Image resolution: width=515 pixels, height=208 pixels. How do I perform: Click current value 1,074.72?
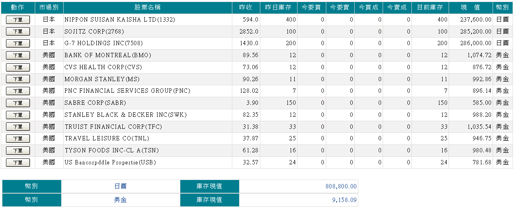(479, 55)
